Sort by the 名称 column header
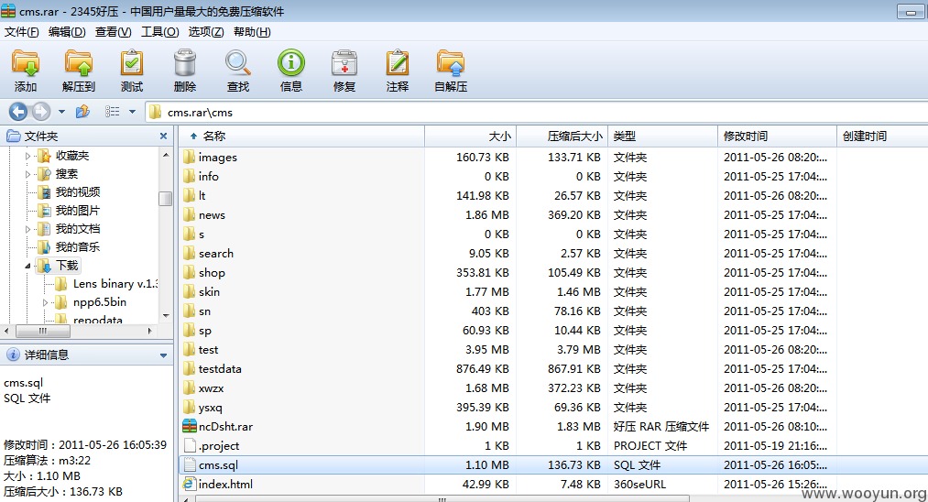 pyautogui.click(x=301, y=136)
